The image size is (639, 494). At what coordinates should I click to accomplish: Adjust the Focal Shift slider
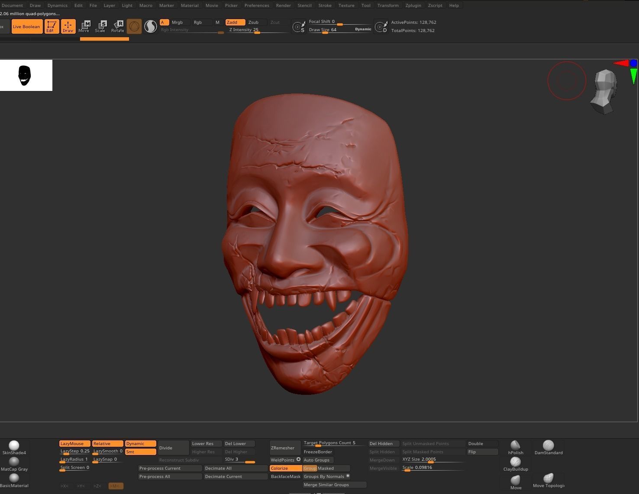click(340, 22)
